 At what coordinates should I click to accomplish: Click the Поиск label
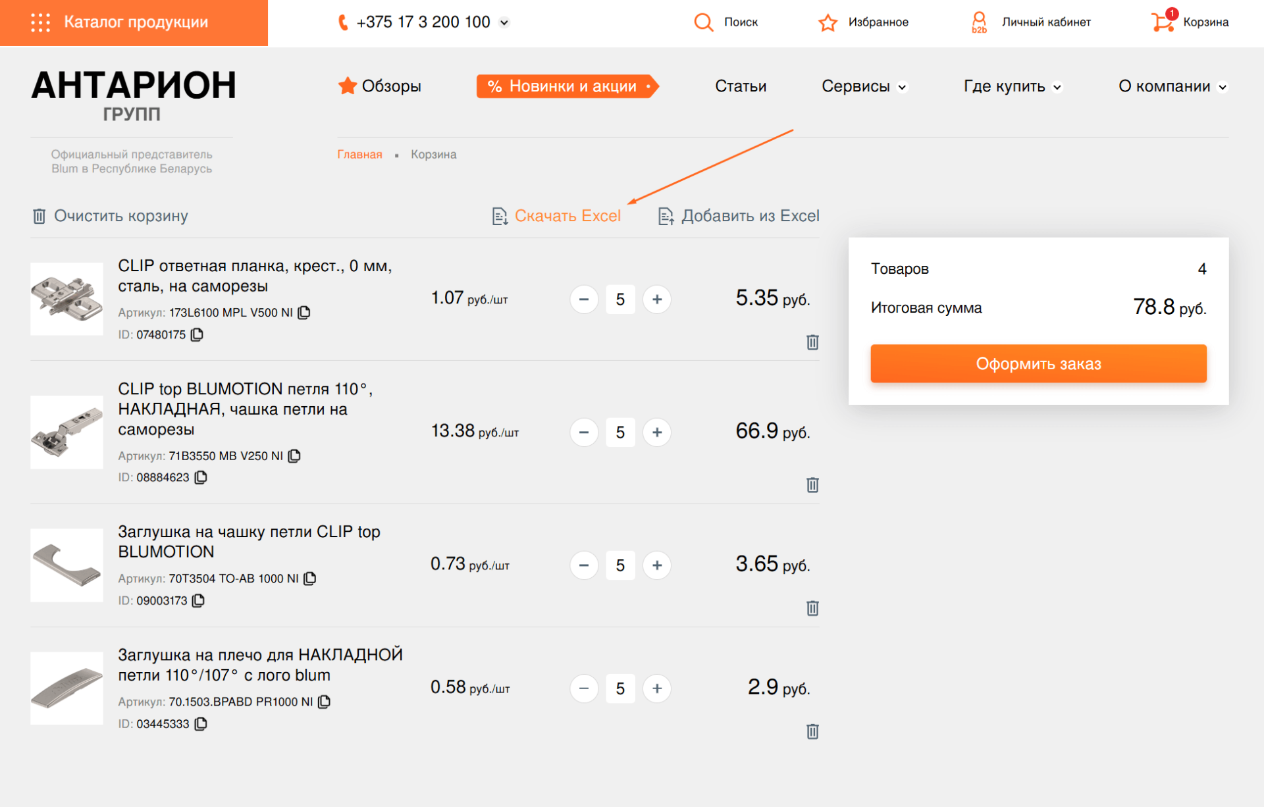tap(741, 22)
